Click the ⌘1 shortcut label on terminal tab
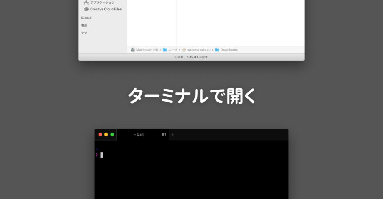 tap(164, 135)
